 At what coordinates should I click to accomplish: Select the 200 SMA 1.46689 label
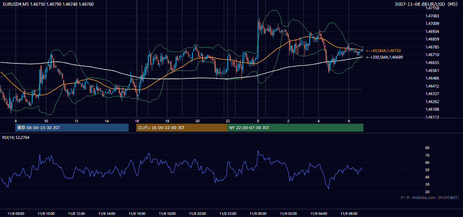point(384,57)
